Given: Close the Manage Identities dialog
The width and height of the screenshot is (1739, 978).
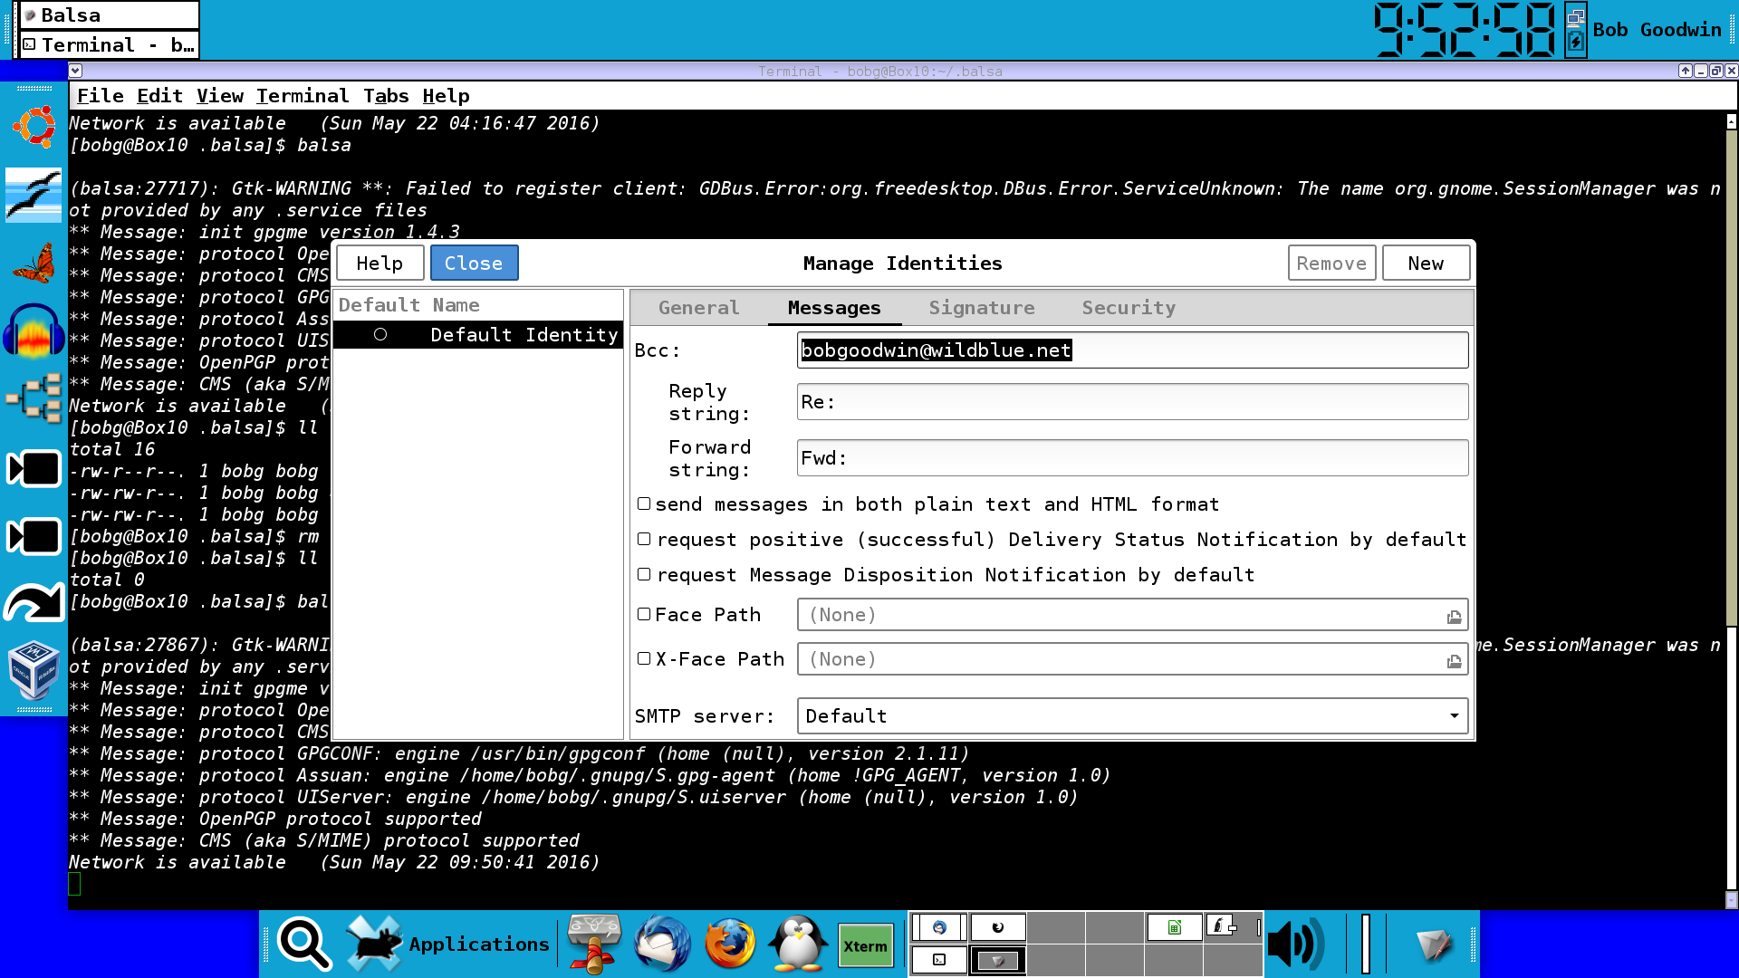Looking at the screenshot, I should pyautogui.click(x=474, y=264).
